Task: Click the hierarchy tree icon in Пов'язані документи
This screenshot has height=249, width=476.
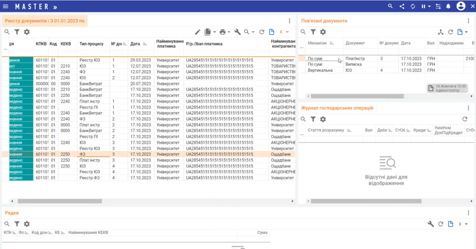Action: pos(441,32)
